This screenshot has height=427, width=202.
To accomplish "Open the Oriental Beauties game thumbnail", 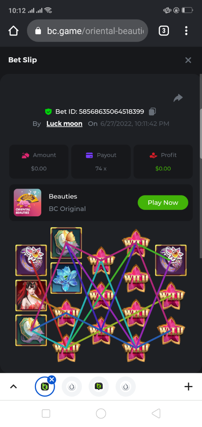I will 27,202.
